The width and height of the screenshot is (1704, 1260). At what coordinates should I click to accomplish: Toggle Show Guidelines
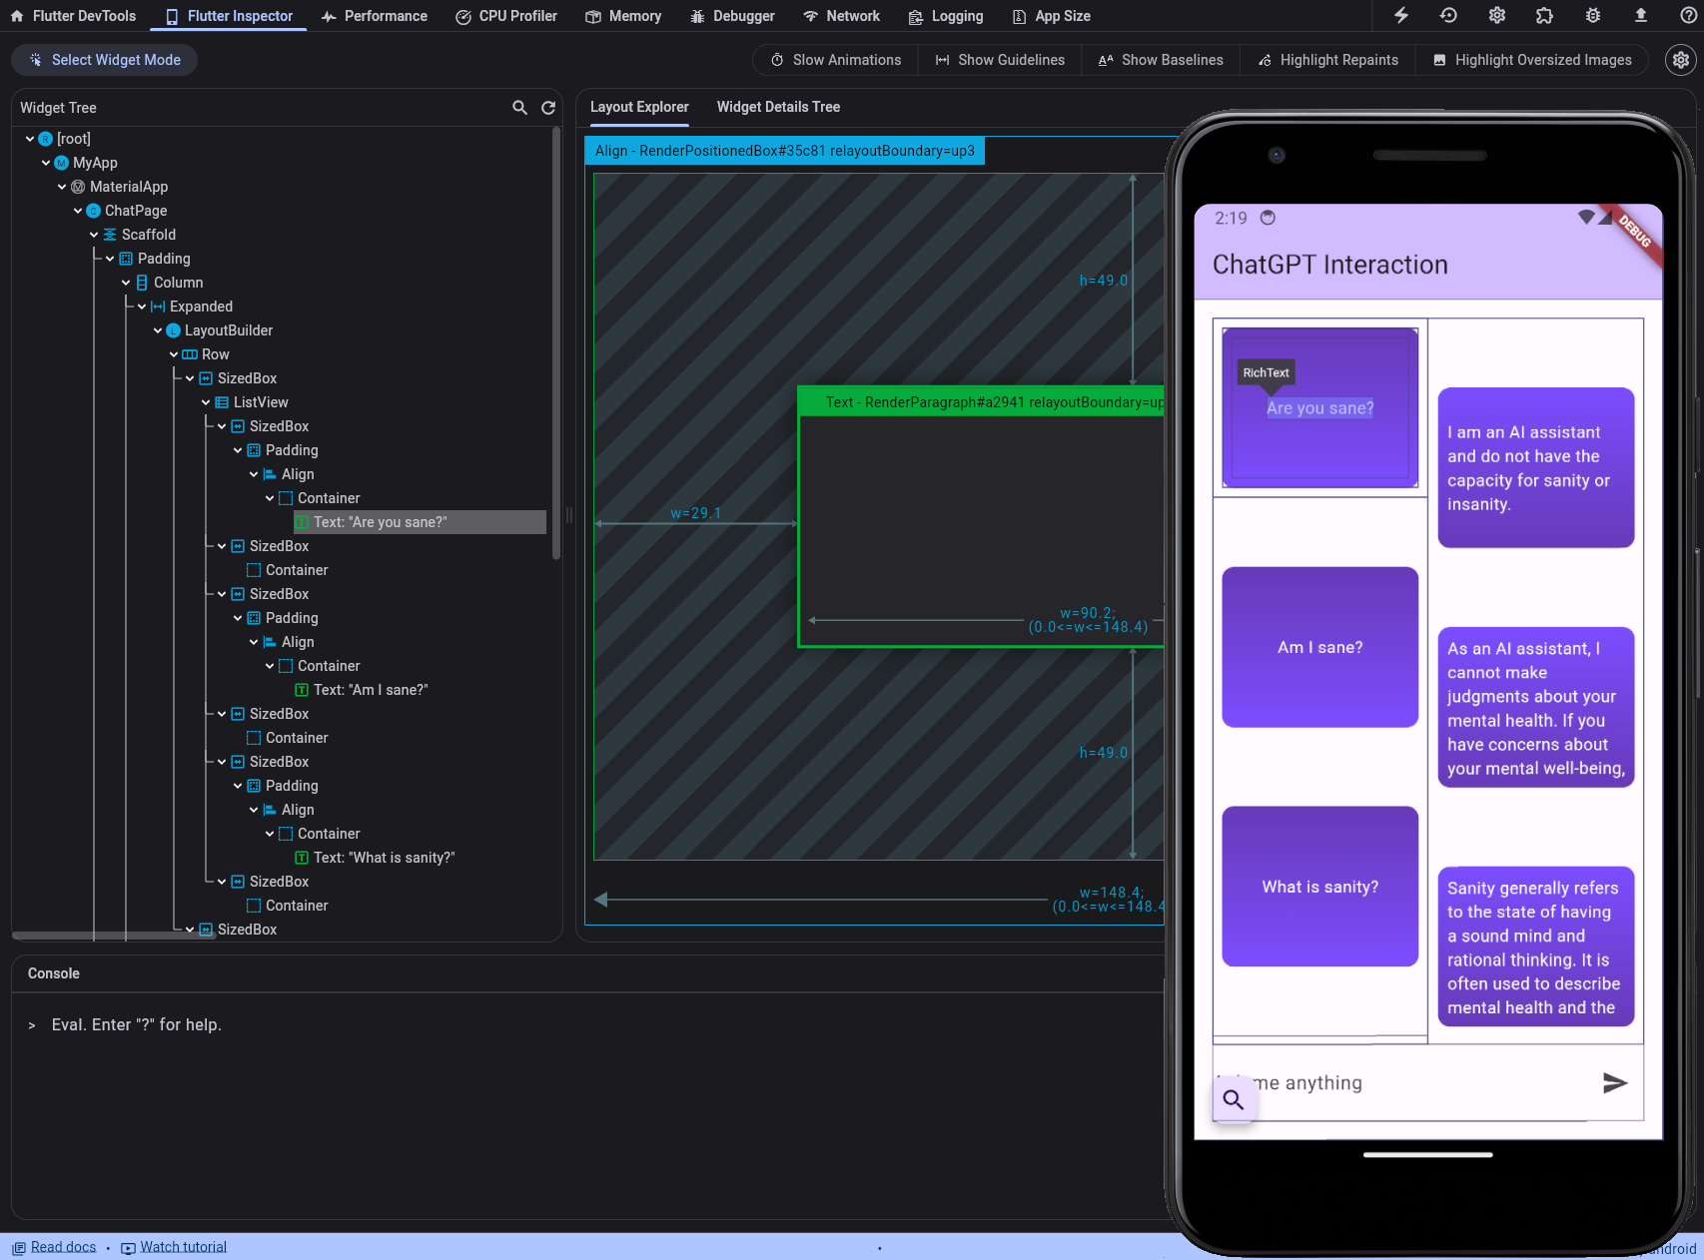1000,60
